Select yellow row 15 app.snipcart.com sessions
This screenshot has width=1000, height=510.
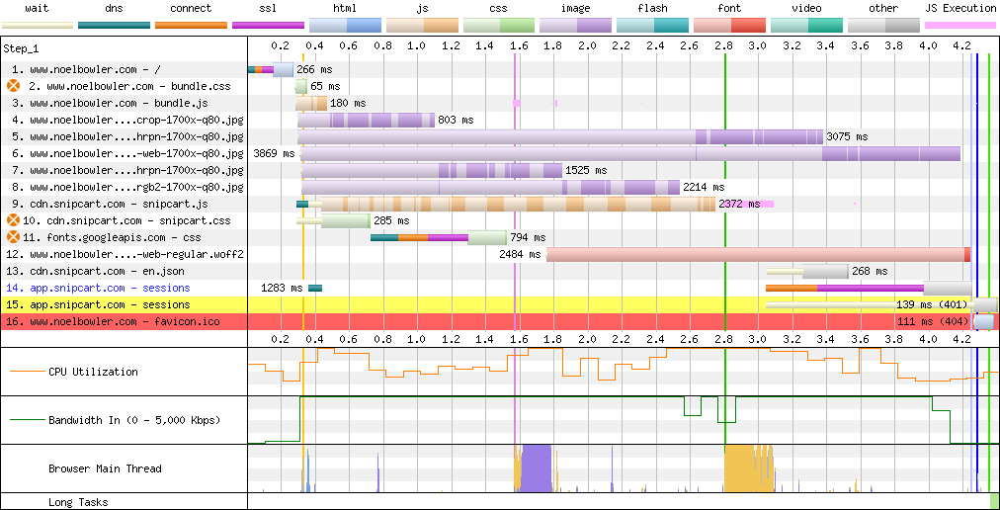(x=98, y=304)
